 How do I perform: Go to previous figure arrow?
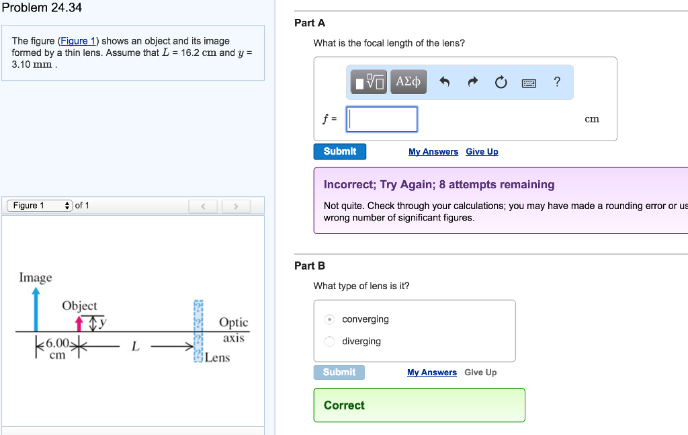[x=203, y=206]
